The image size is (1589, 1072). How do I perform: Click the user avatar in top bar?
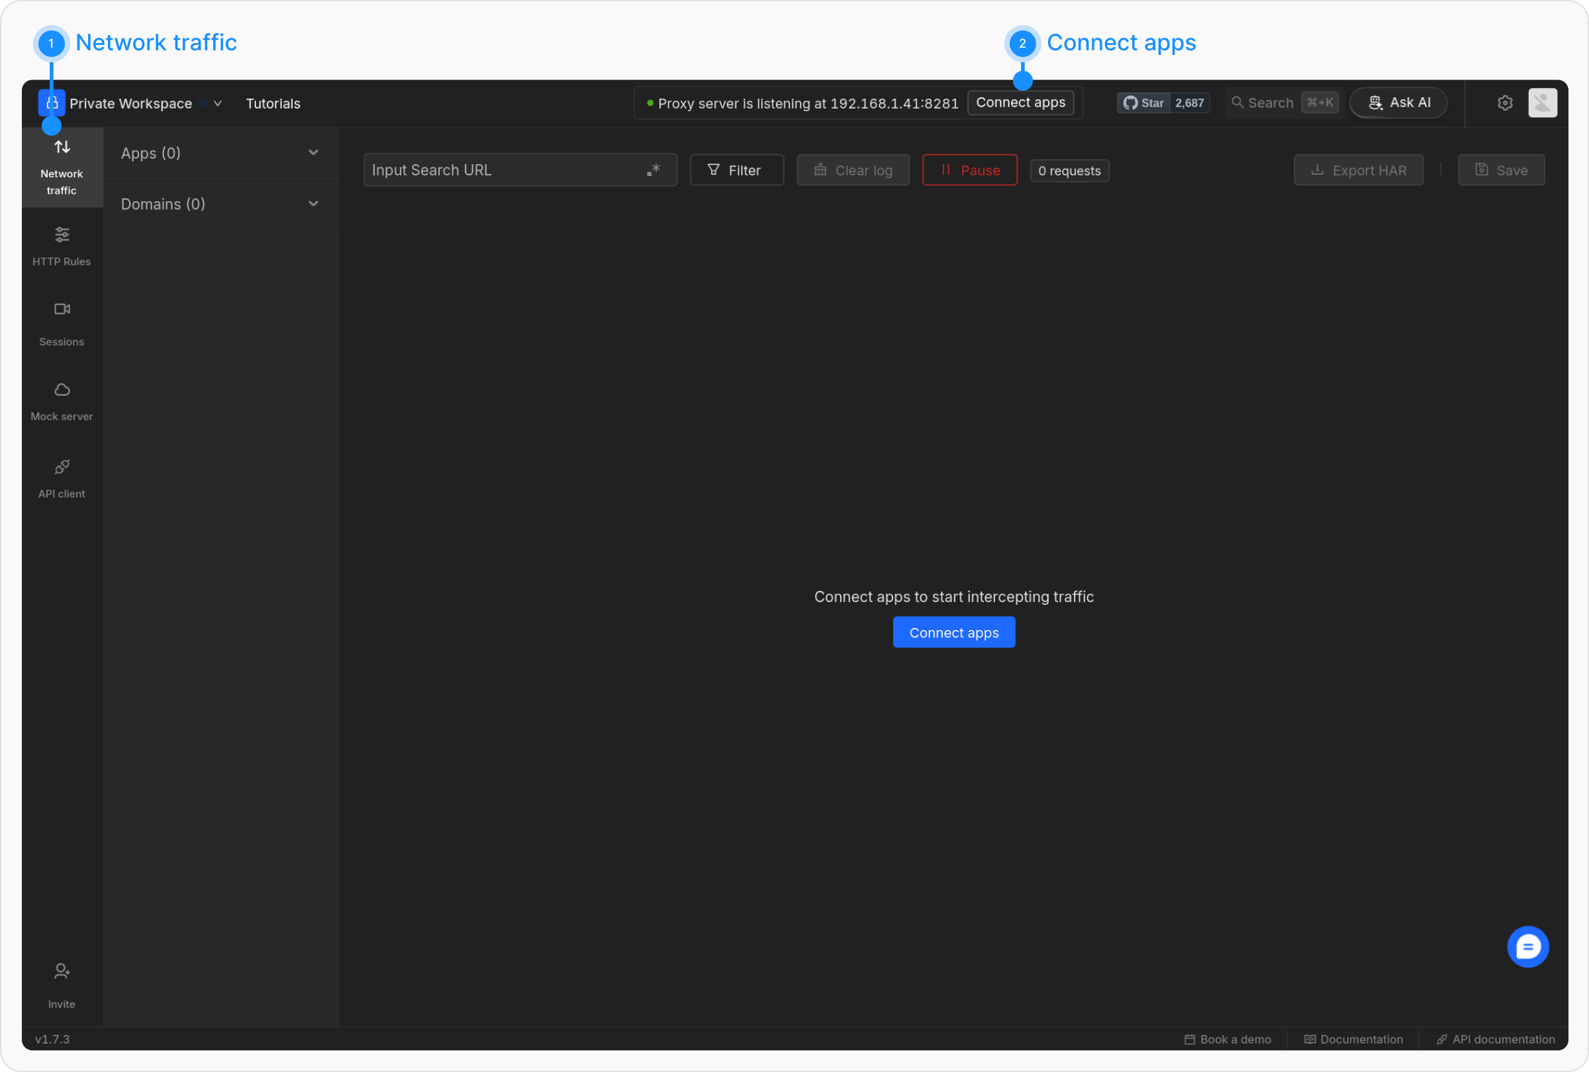1542,103
